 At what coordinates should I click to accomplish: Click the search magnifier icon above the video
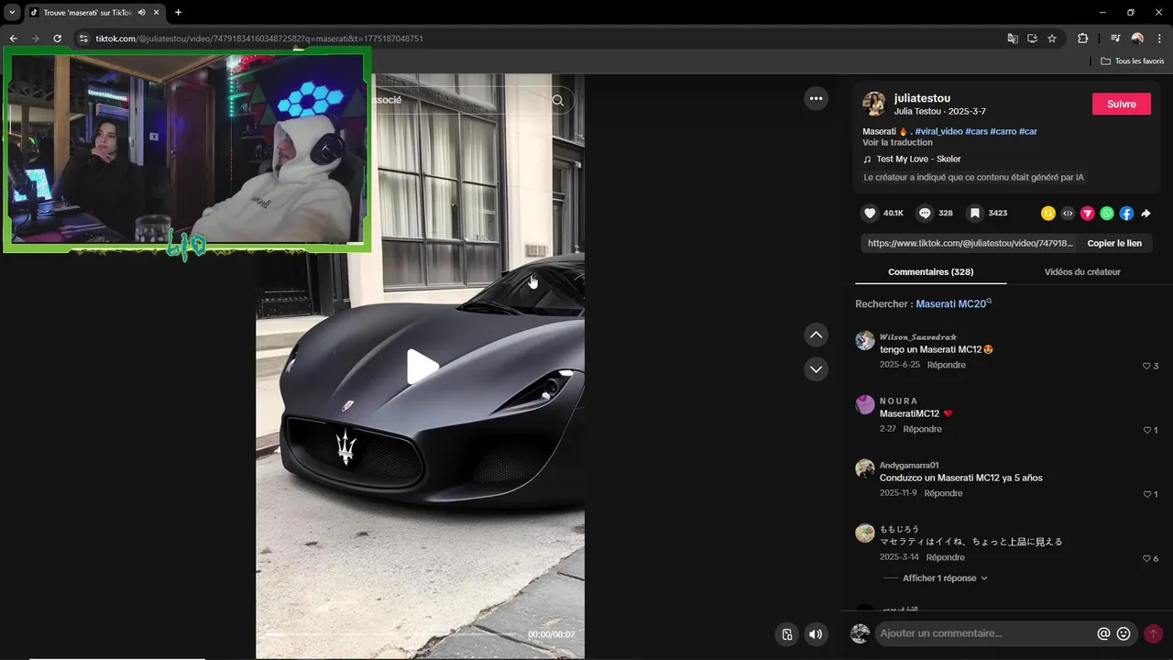point(558,100)
